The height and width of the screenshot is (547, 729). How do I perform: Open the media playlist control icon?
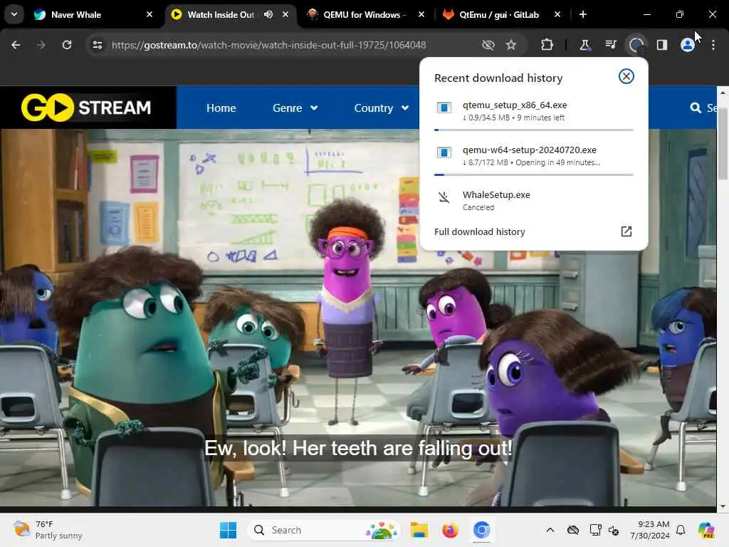[x=610, y=45]
